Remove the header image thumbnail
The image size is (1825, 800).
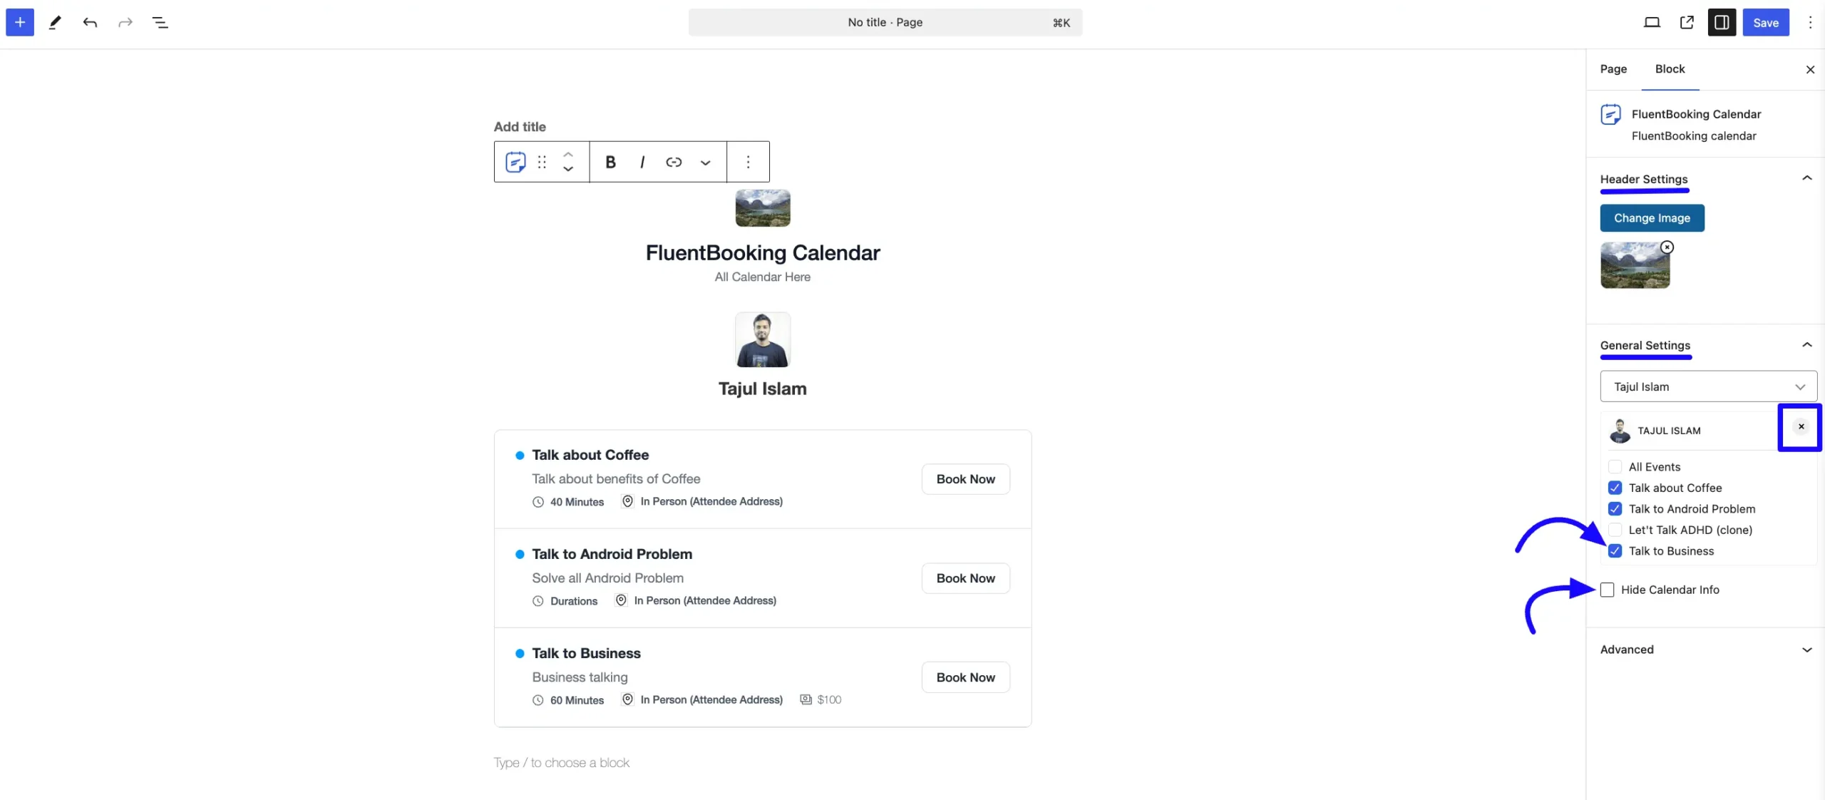point(1667,247)
